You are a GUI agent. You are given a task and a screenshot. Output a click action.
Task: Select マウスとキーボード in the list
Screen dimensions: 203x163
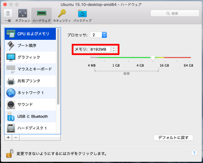(30, 69)
